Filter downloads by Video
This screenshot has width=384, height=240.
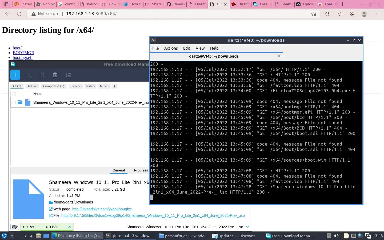tap(90, 86)
